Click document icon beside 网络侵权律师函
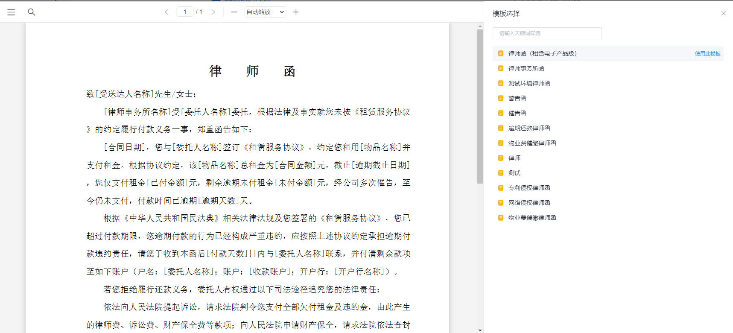 pyautogui.click(x=501, y=203)
